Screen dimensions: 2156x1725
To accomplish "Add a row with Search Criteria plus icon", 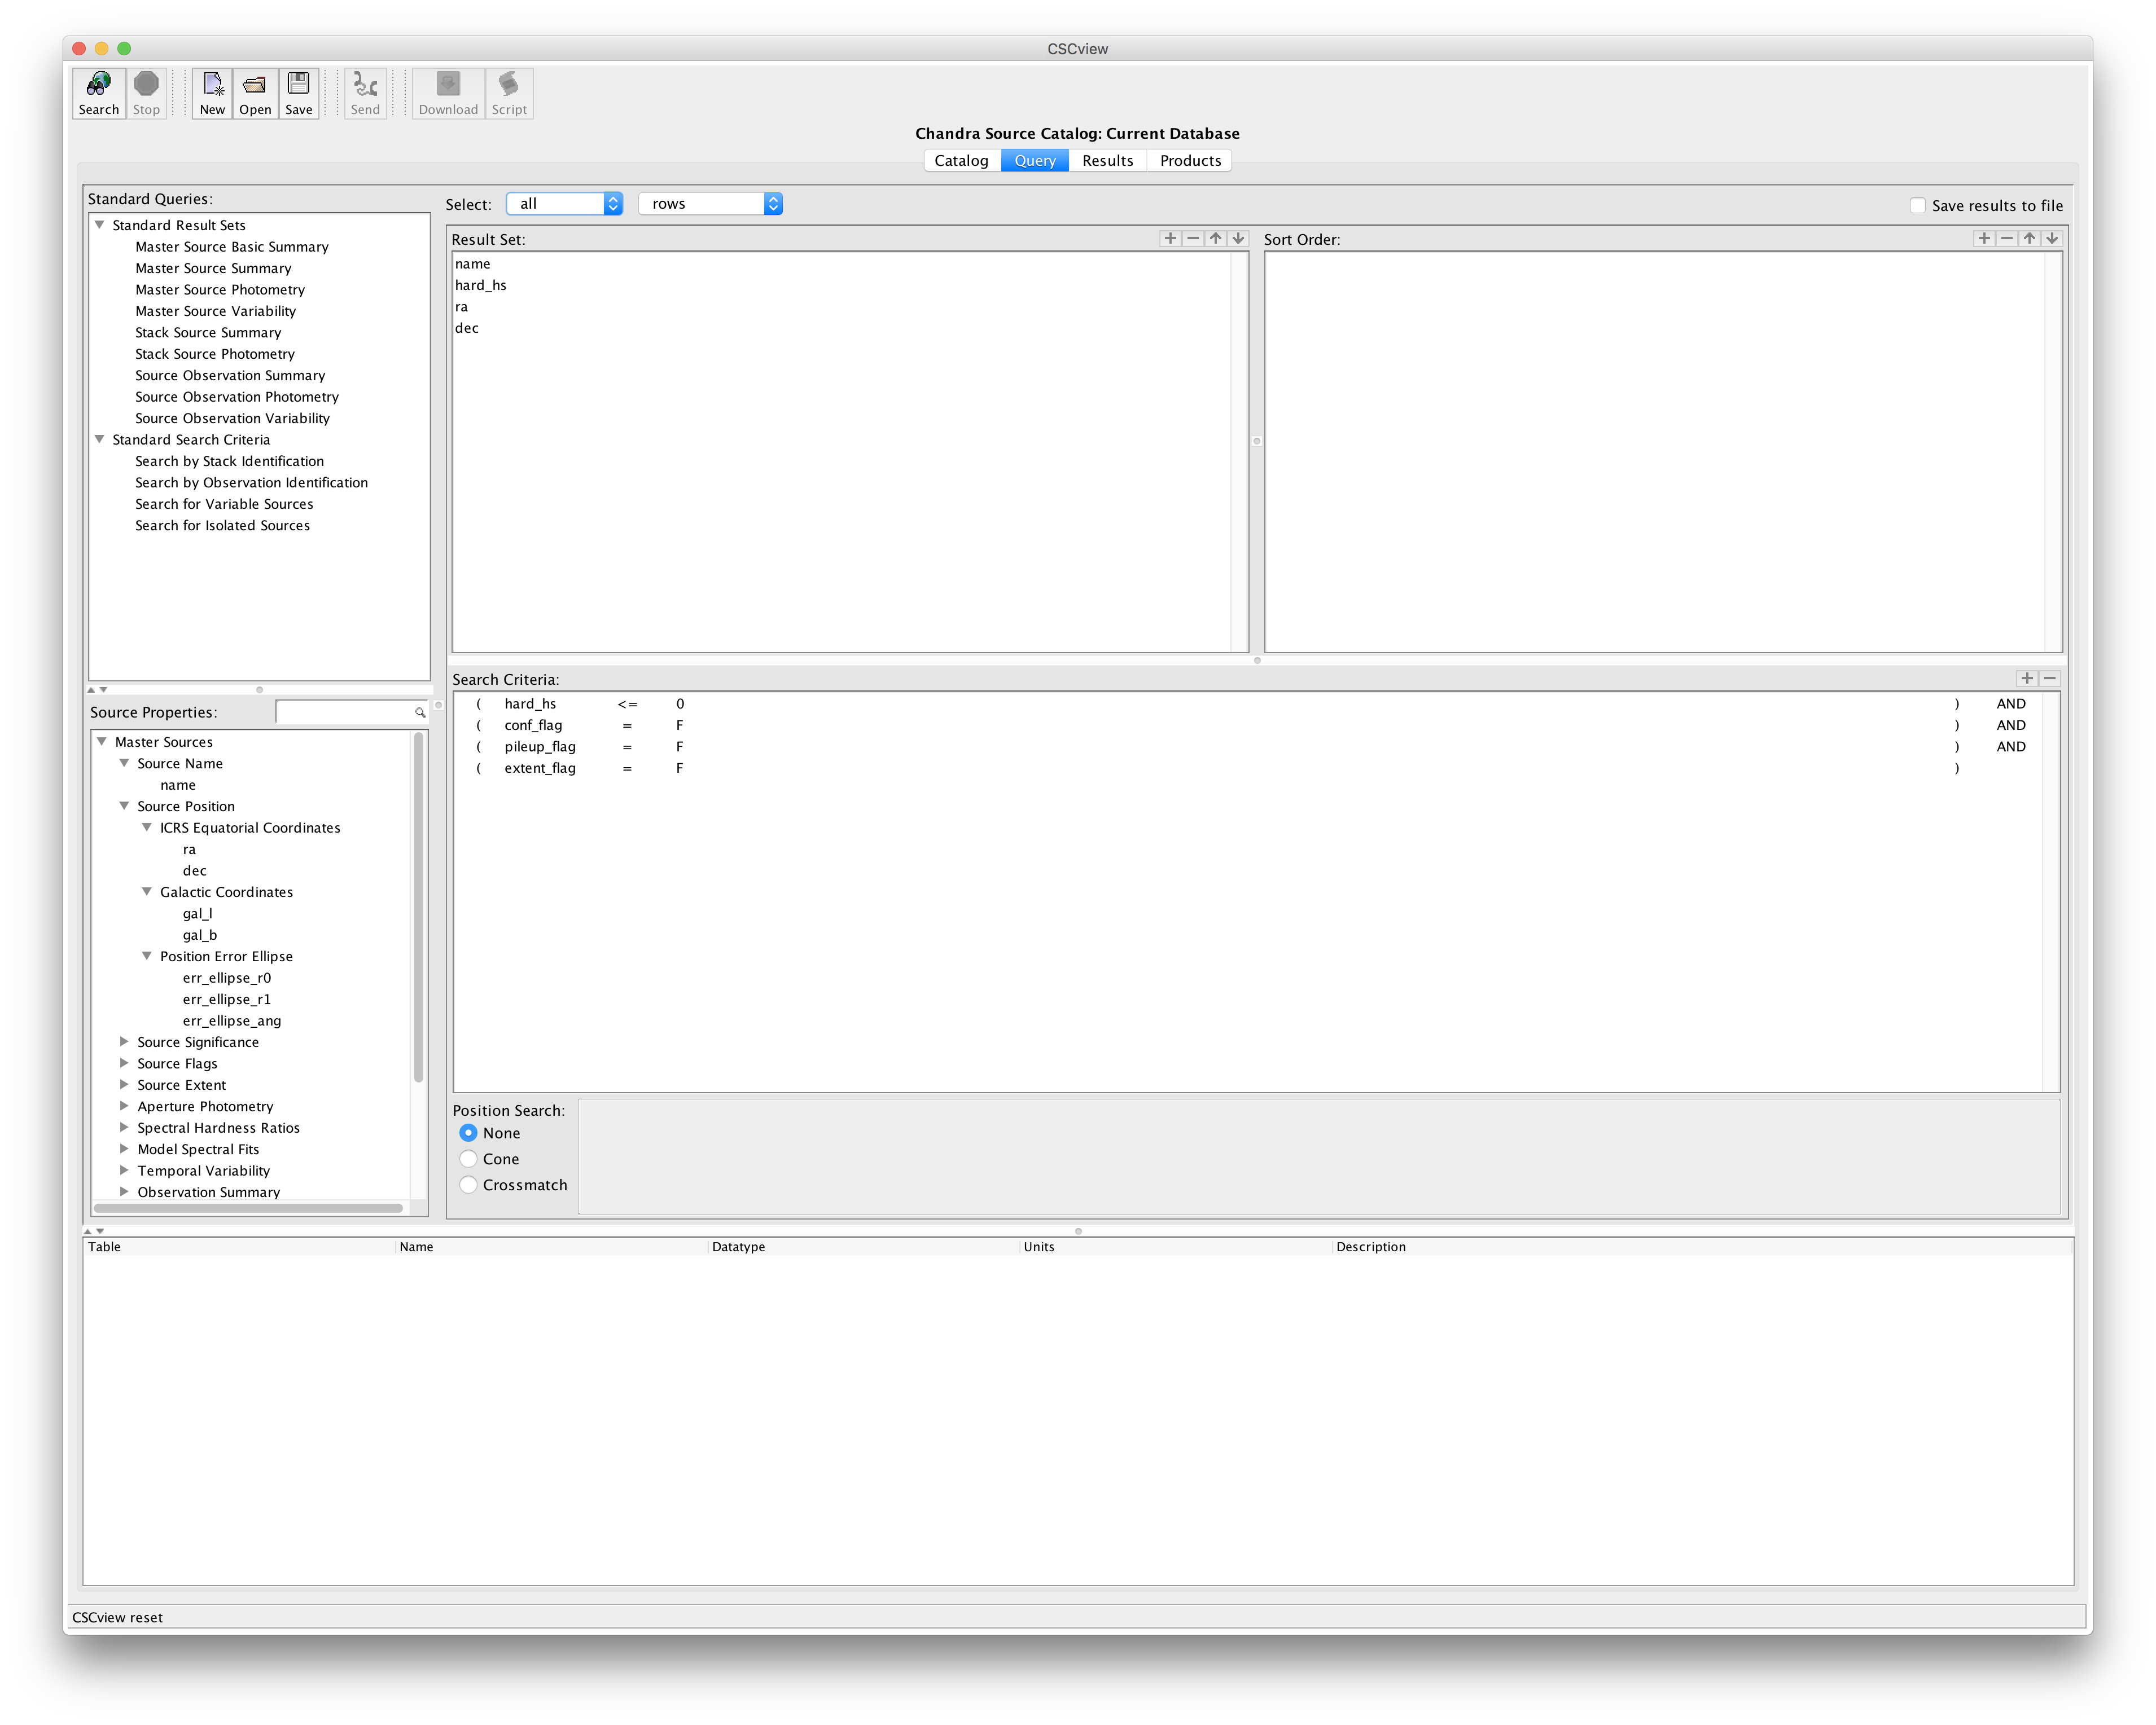I will (2027, 679).
